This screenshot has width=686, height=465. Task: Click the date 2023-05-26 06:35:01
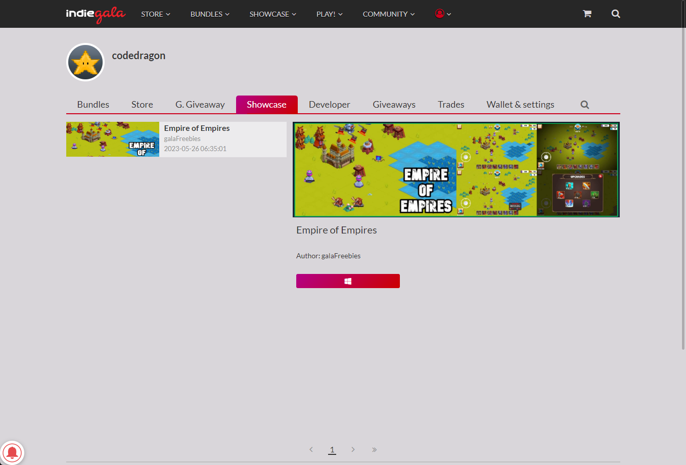195,149
